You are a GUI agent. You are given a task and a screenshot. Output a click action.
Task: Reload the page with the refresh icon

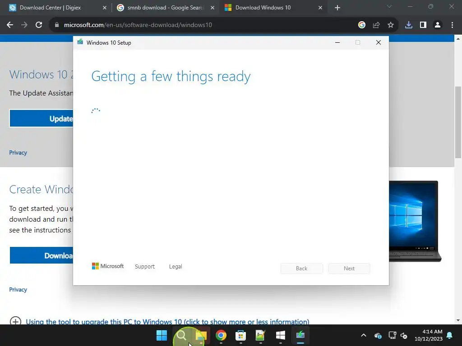pos(39,25)
